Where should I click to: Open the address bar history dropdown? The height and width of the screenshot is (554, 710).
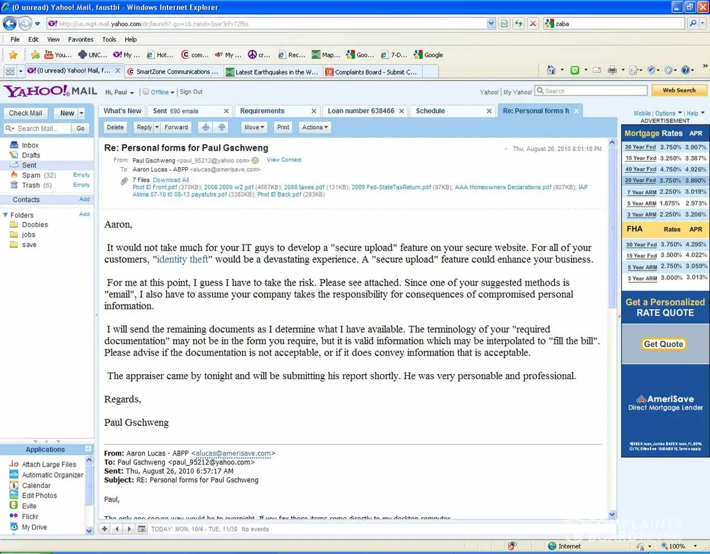click(491, 23)
